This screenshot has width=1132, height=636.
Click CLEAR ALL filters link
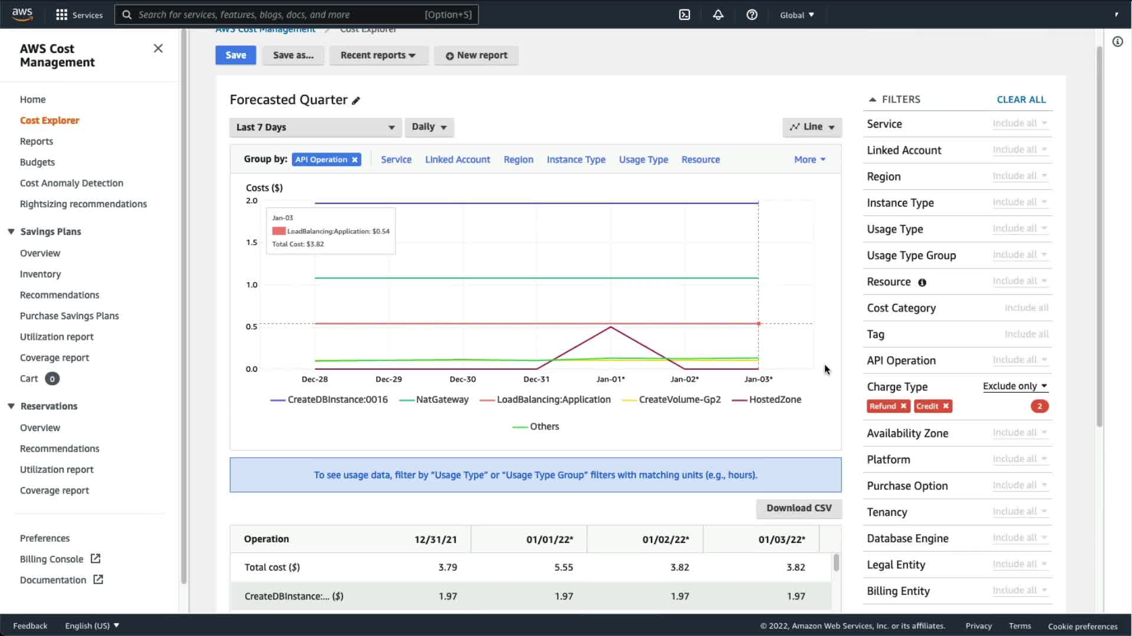[1021, 100]
